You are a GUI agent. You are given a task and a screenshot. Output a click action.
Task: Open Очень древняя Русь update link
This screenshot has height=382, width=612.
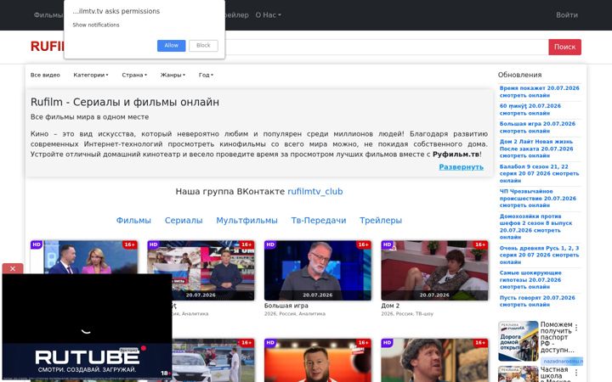tap(540, 255)
